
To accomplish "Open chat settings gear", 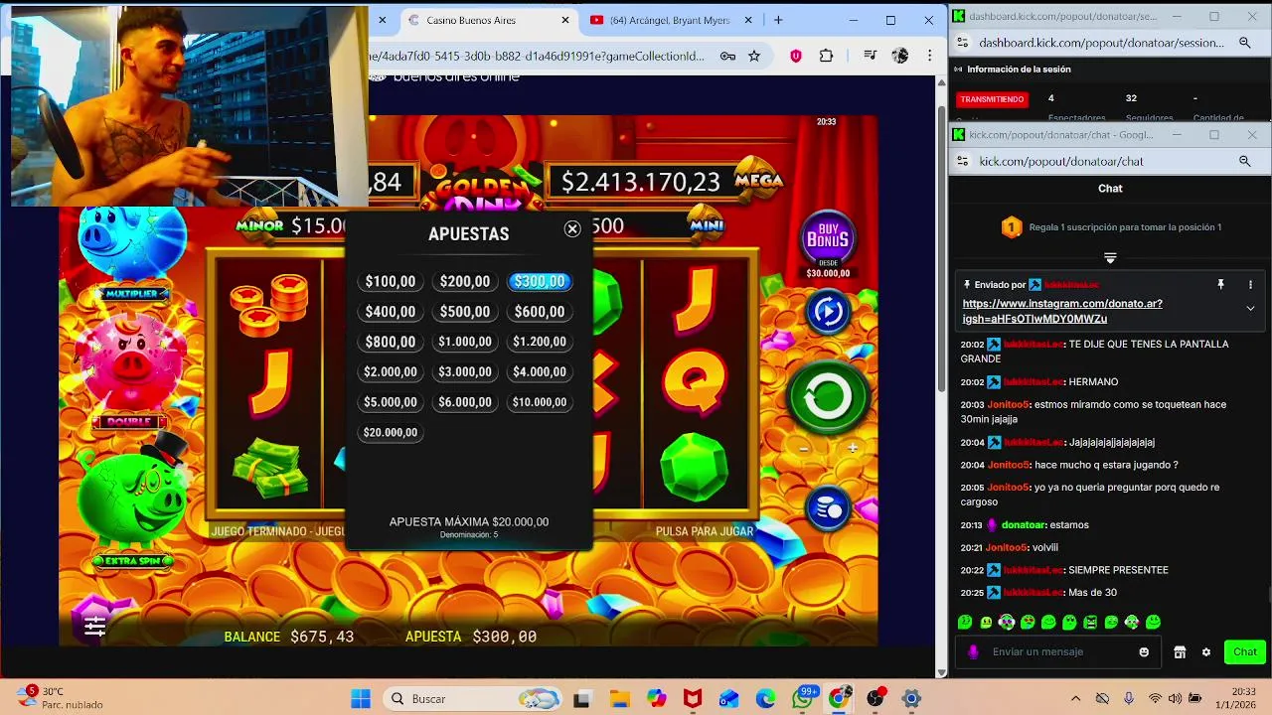I will click(1206, 652).
